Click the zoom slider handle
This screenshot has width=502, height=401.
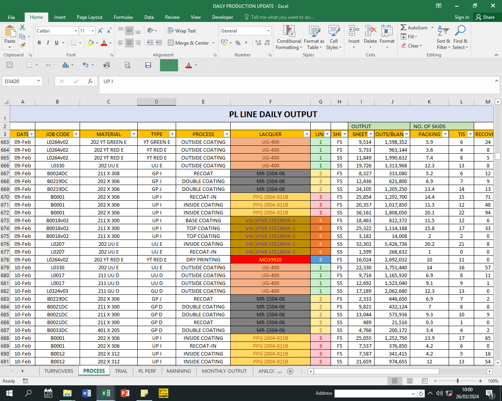457,381
